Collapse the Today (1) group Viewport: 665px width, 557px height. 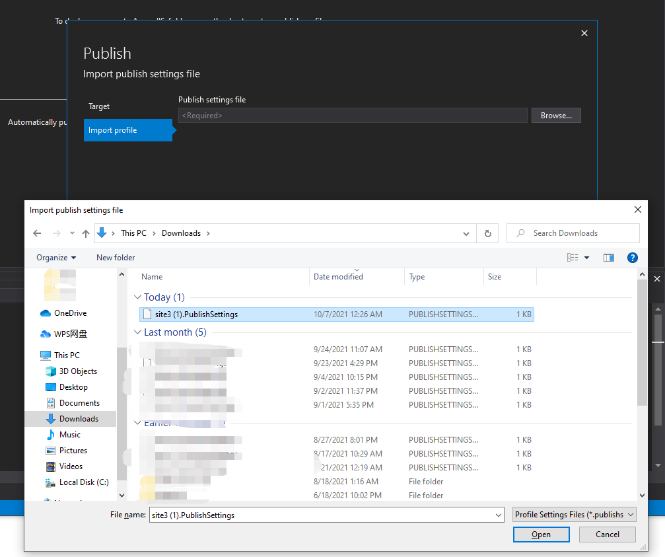[137, 297]
